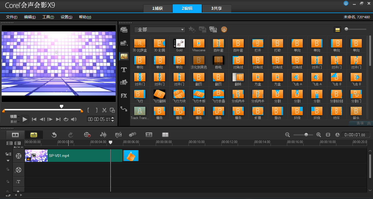Screen dimensions: 373x199
Task: Toggle repeat playback loop button
Action: (66, 119)
